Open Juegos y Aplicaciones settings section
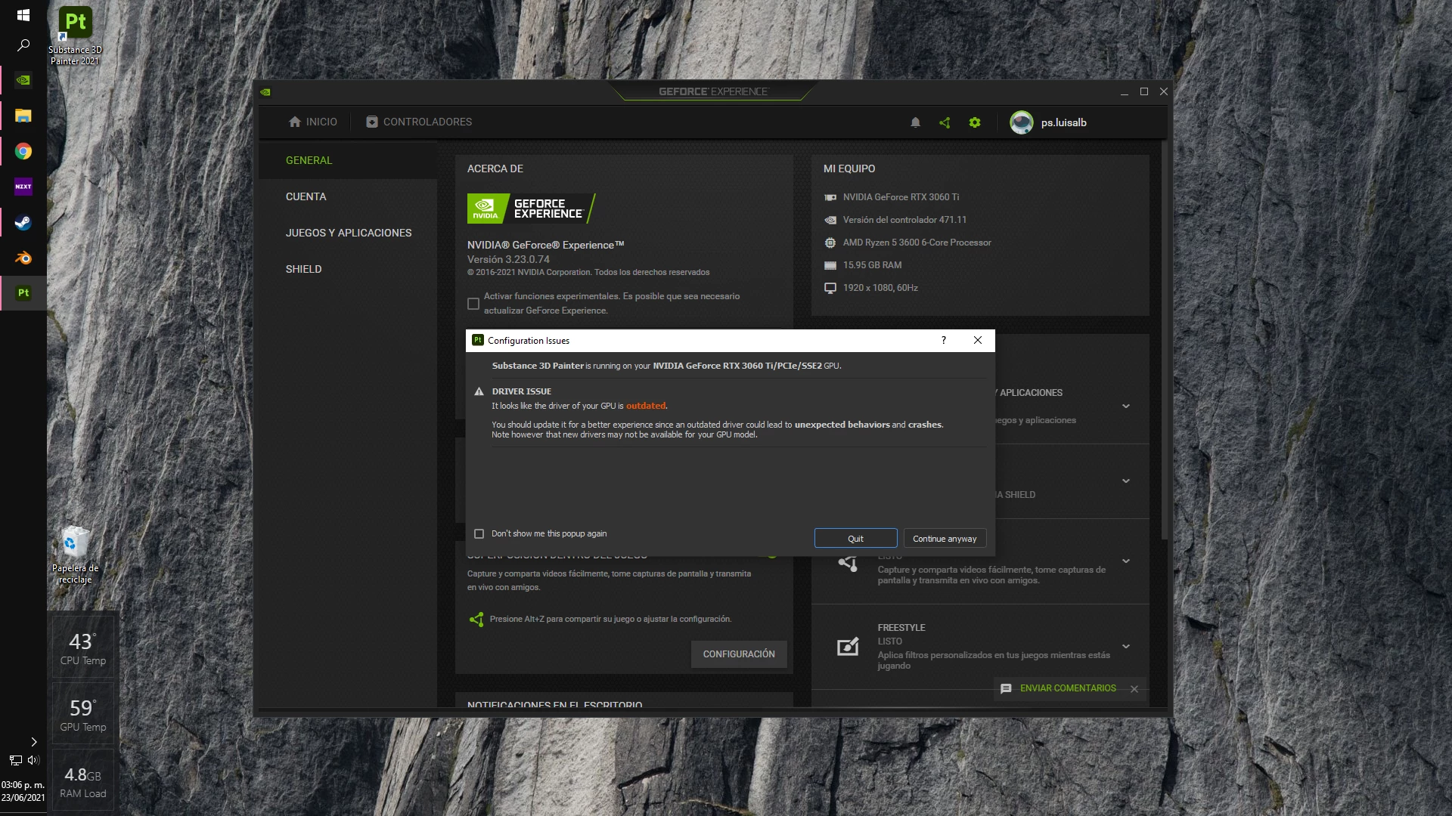 349,233
